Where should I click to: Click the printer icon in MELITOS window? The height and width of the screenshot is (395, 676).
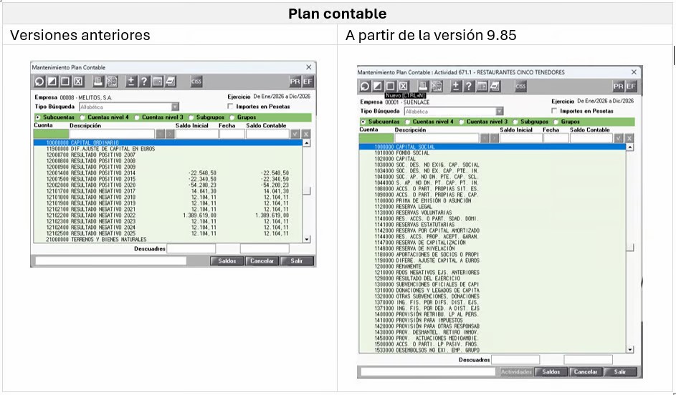[x=98, y=82]
